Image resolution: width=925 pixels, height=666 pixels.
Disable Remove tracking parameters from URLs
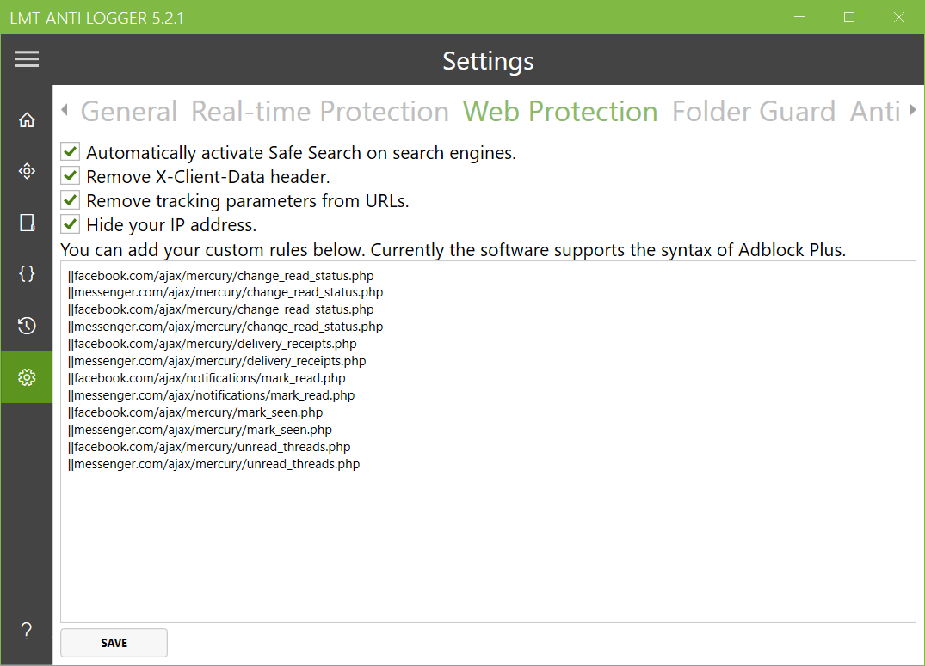tap(71, 201)
